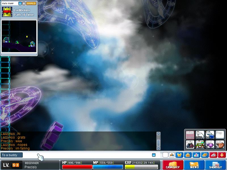The width and height of the screenshot is (227, 170).
Task: Click the blue MP bar
Action: pyautogui.click(x=108, y=167)
